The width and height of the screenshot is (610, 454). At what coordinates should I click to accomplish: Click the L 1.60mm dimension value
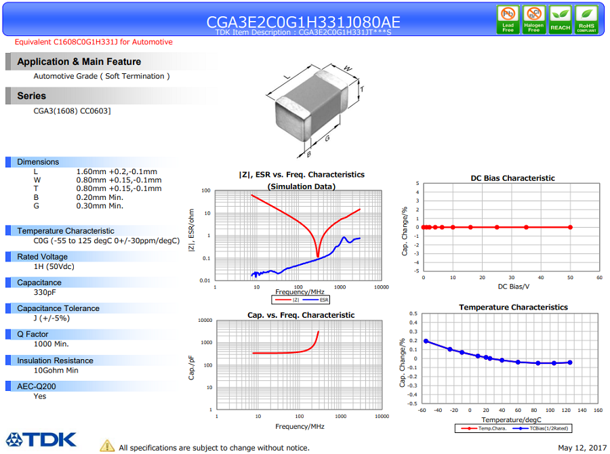[117, 171]
